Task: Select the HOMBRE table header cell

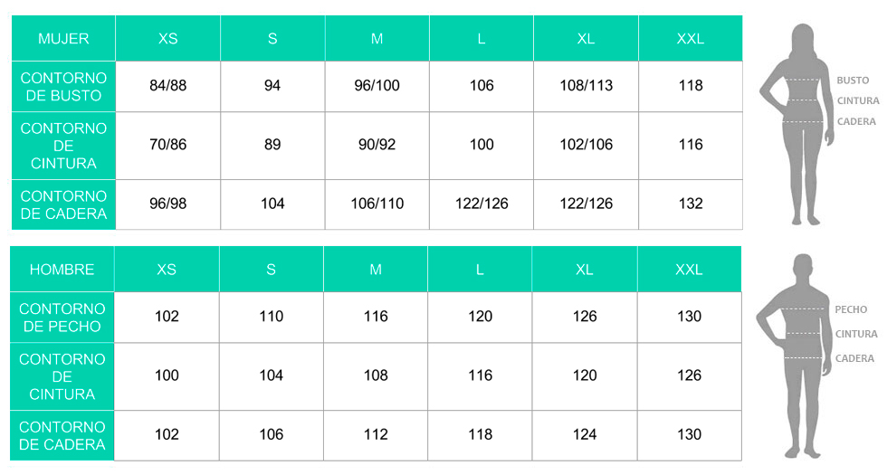Action: (62, 270)
